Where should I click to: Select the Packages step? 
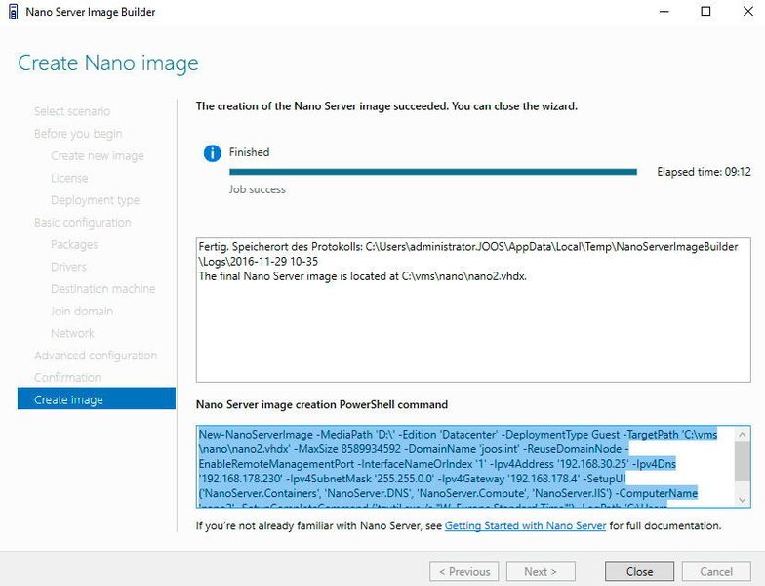point(74,244)
